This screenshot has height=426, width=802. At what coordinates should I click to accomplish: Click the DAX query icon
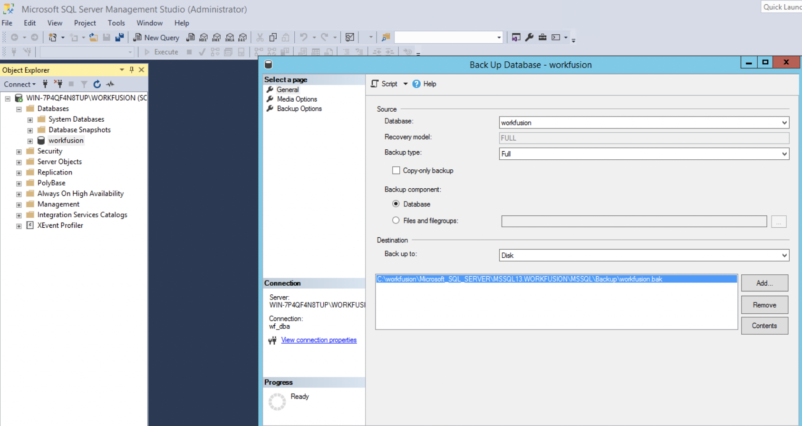pyautogui.click(x=242, y=38)
